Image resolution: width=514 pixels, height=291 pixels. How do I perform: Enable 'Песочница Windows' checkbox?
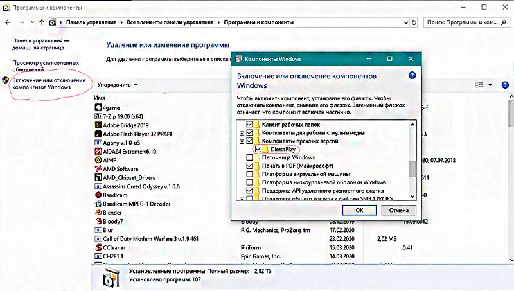[249, 157]
